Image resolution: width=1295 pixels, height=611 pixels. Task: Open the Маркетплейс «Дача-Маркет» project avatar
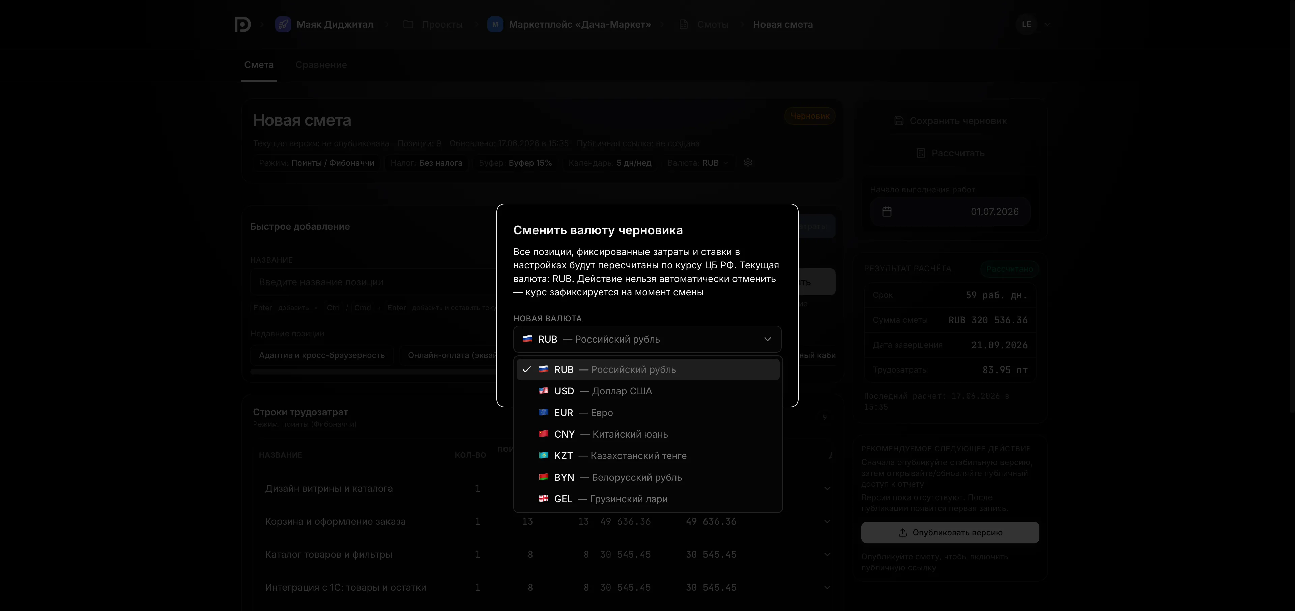[x=495, y=24]
